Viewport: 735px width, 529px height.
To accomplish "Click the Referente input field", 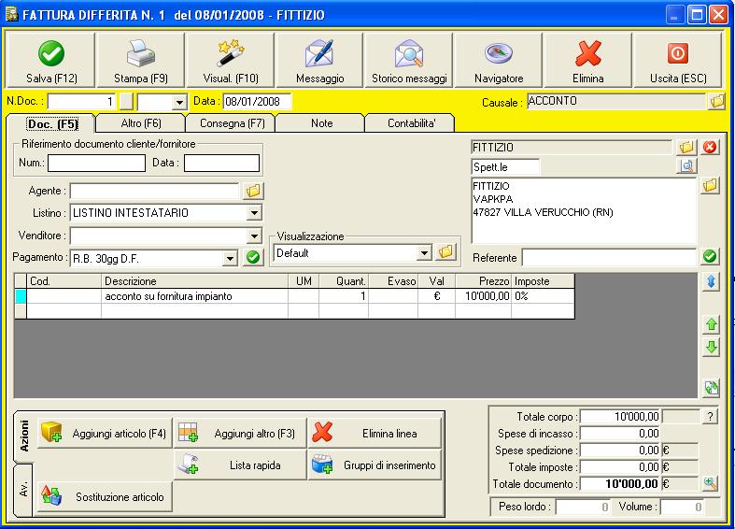I will pyautogui.click(x=609, y=257).
